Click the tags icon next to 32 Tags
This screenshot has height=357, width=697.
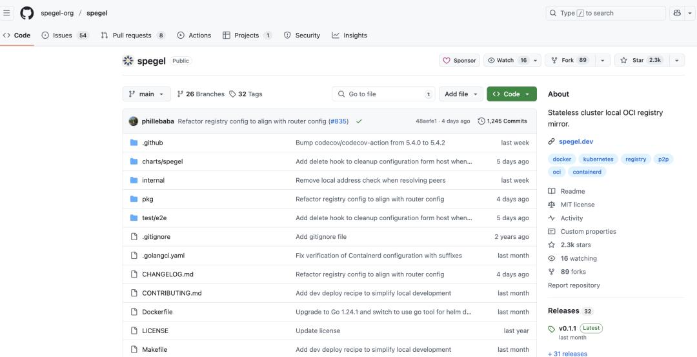pos(232,94)
